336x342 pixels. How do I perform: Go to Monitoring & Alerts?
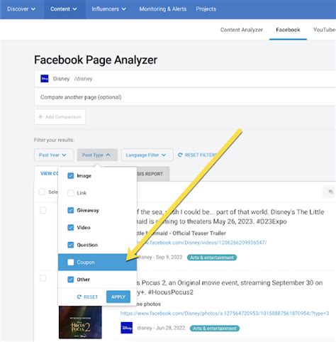163,9
